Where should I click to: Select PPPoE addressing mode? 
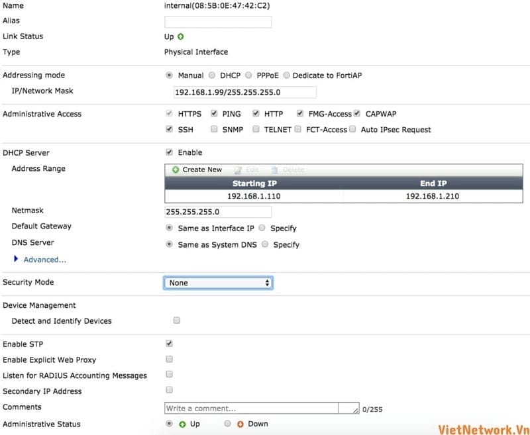coord(249,75)
